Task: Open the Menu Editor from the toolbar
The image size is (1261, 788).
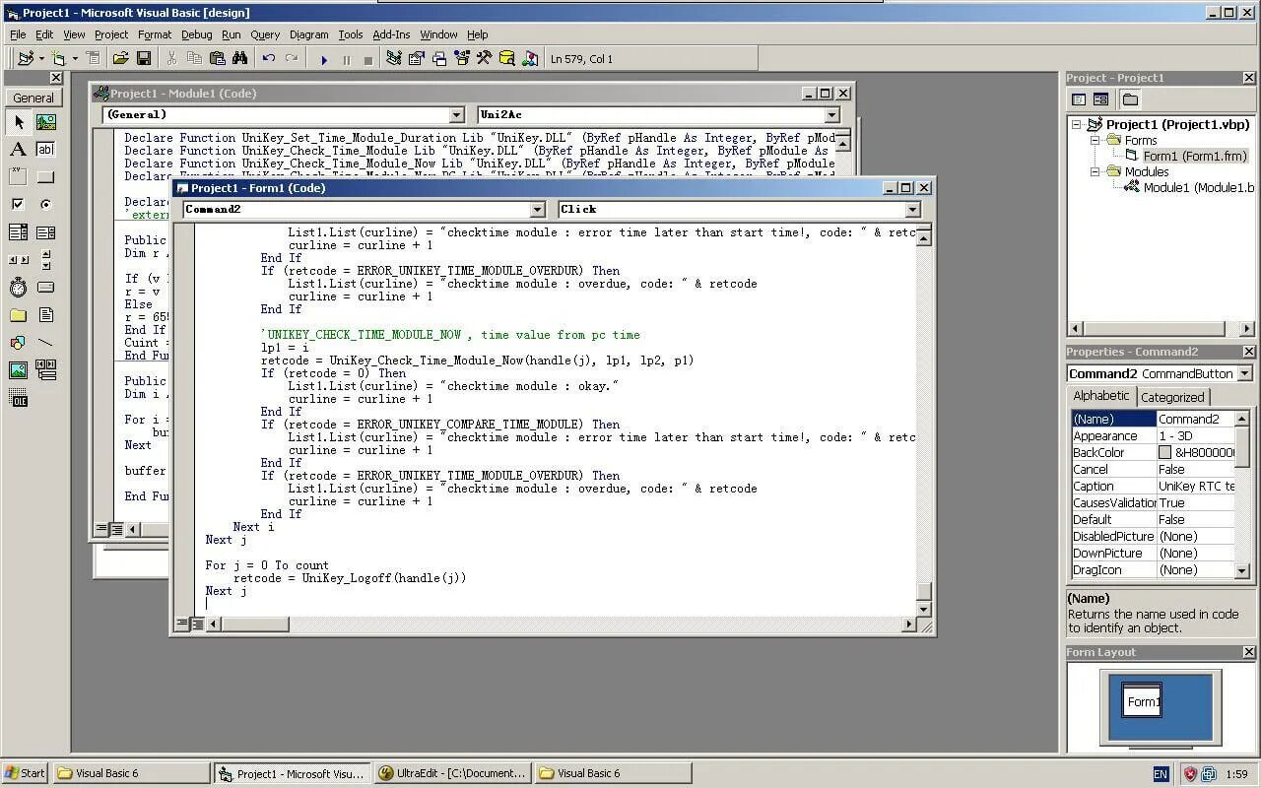Action: (x=93, y=59)
